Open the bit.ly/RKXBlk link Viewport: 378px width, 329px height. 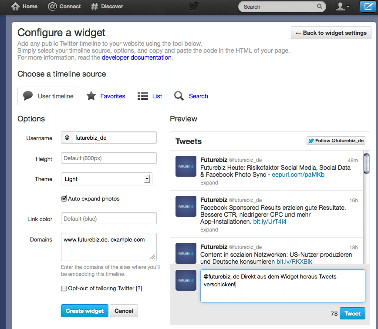[x=294, y=261]
